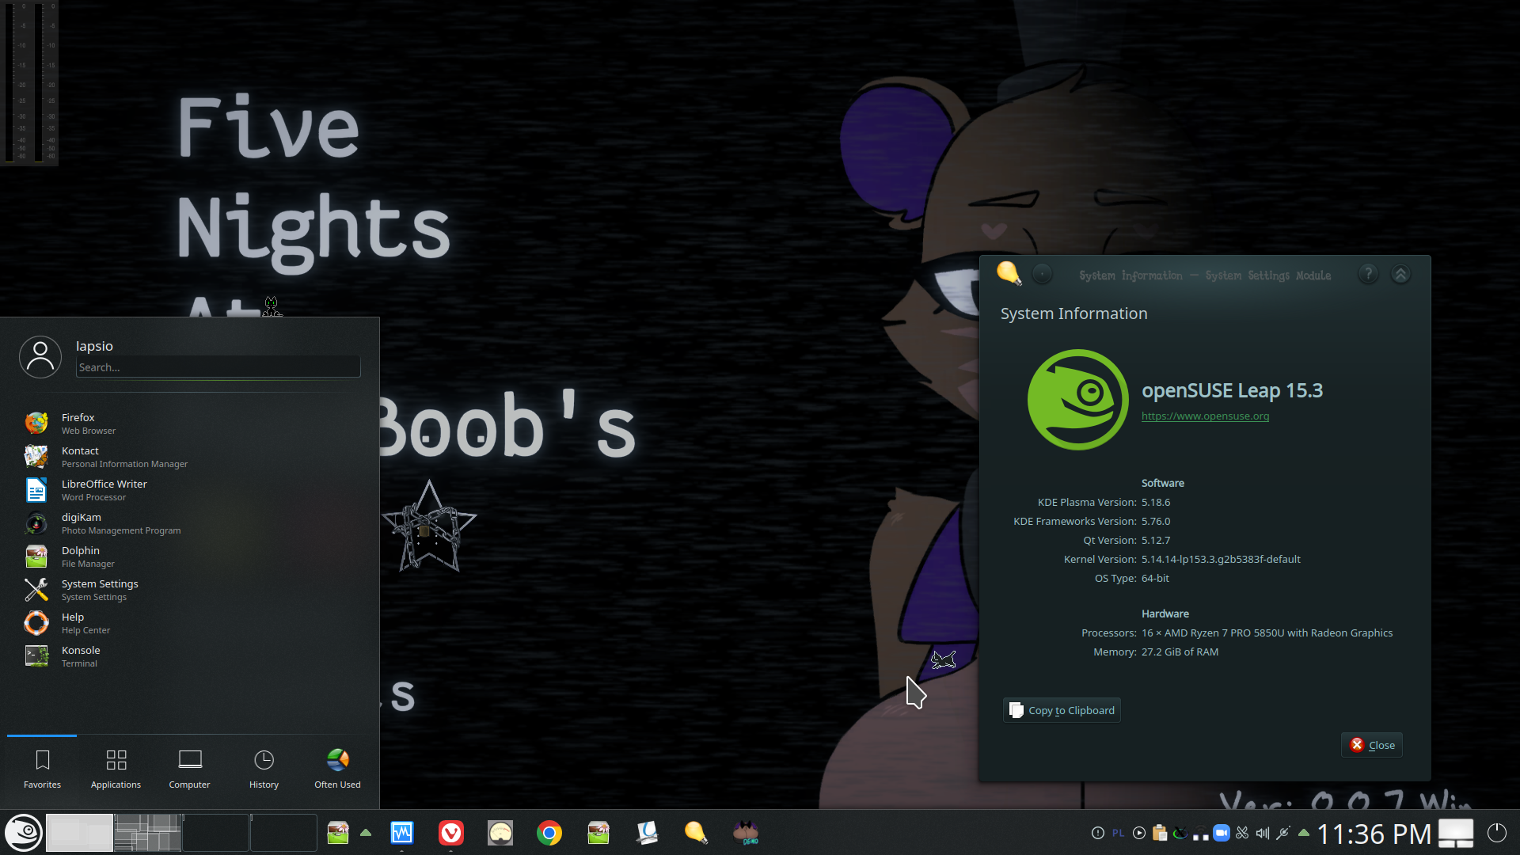Open the scissors screenshot tray icon
1520x855 pixels.
coord(1242,833)
